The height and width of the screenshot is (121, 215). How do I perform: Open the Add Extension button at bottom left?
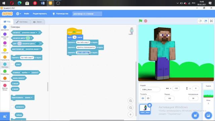pos(5,117)
